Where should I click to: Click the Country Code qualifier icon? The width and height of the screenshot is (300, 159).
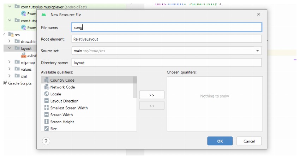tap(47, 80)
